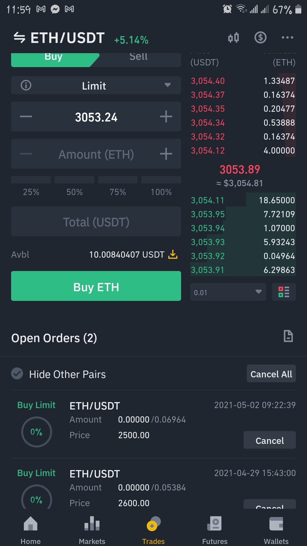Open the ETH/USDT pair selector
Screen dimensions: 307x546
tap(67, 38)
